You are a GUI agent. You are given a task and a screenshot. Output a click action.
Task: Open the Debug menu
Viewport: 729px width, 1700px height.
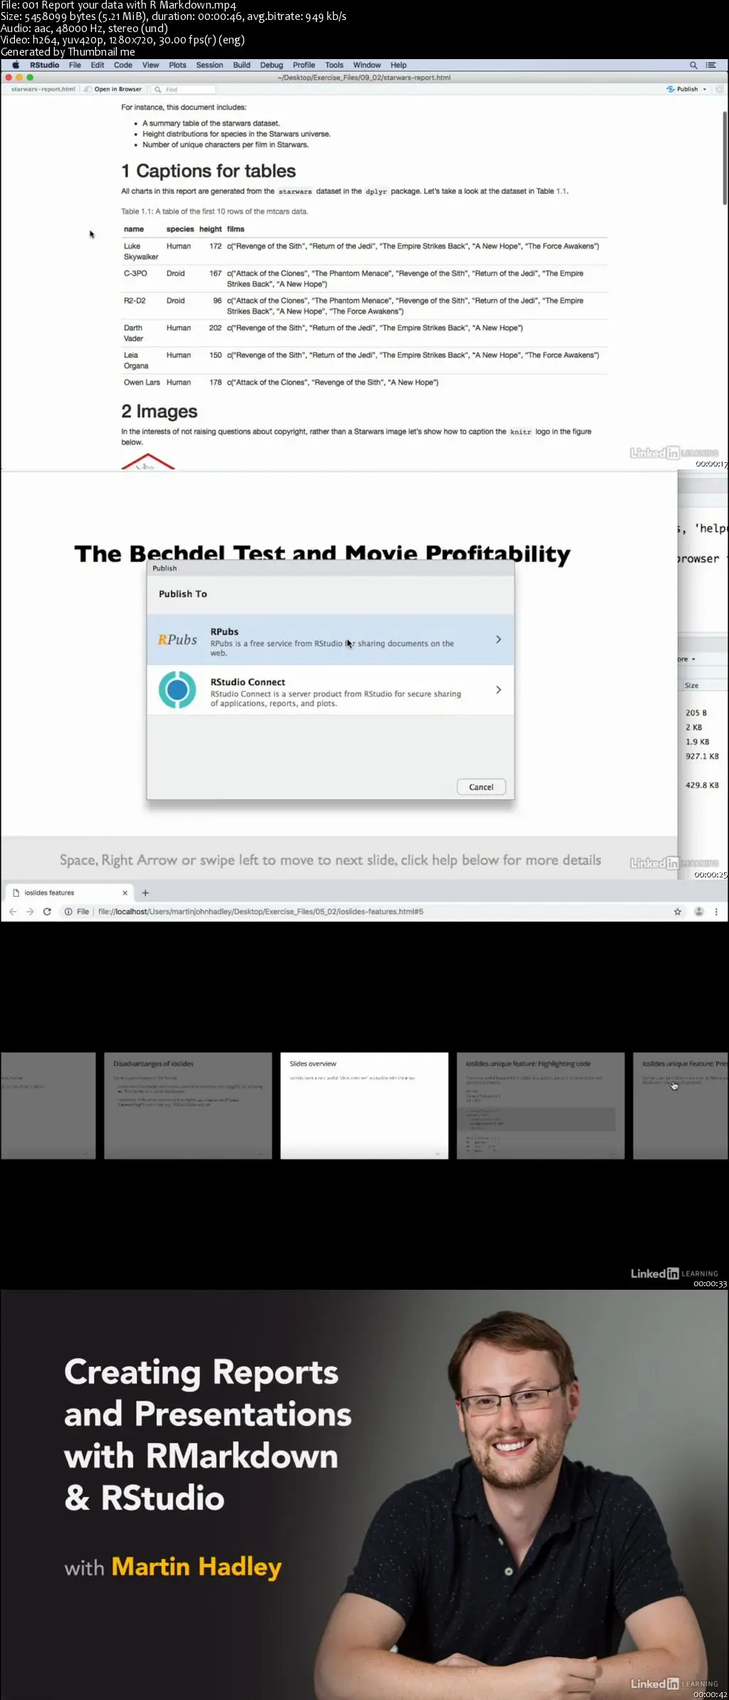pyautogui.click(x=271, y=65)
